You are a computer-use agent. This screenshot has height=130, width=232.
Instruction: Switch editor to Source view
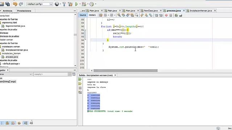click(83, 15)
